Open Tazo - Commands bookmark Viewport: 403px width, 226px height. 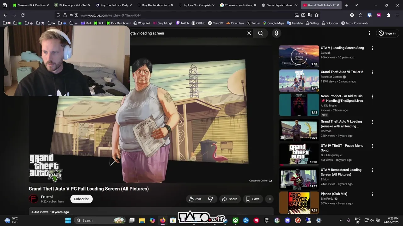pyautogui.click(x=355, y=23)
